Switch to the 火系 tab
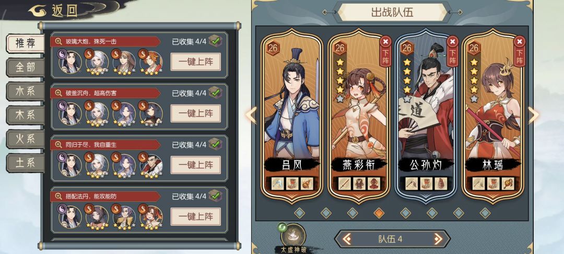 25,139
